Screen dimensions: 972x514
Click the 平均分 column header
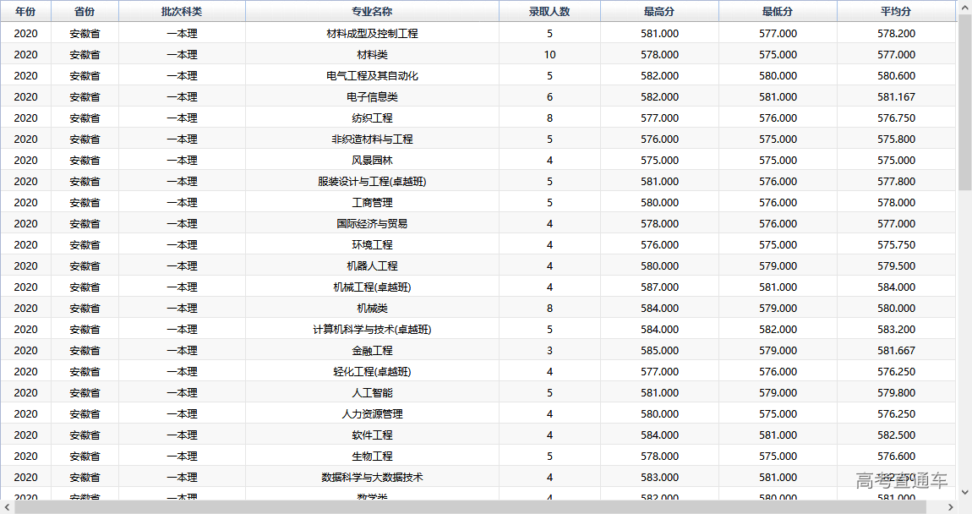click(x=896, y=12)
